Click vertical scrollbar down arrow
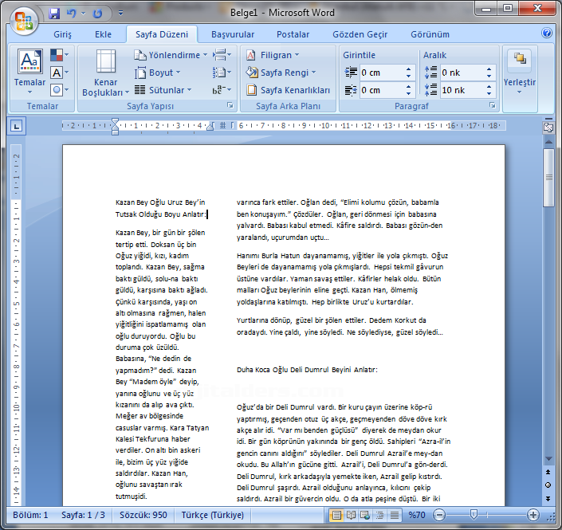The image size is (562, 530). [548, 459]
